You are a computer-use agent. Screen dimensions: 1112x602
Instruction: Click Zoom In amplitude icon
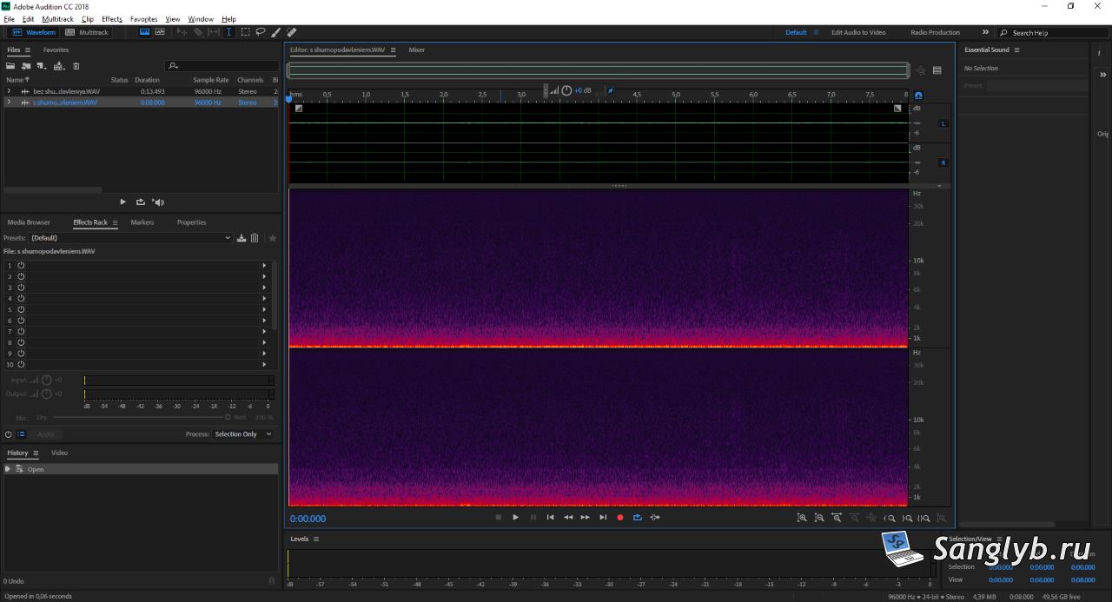click(x=802, y=518)
